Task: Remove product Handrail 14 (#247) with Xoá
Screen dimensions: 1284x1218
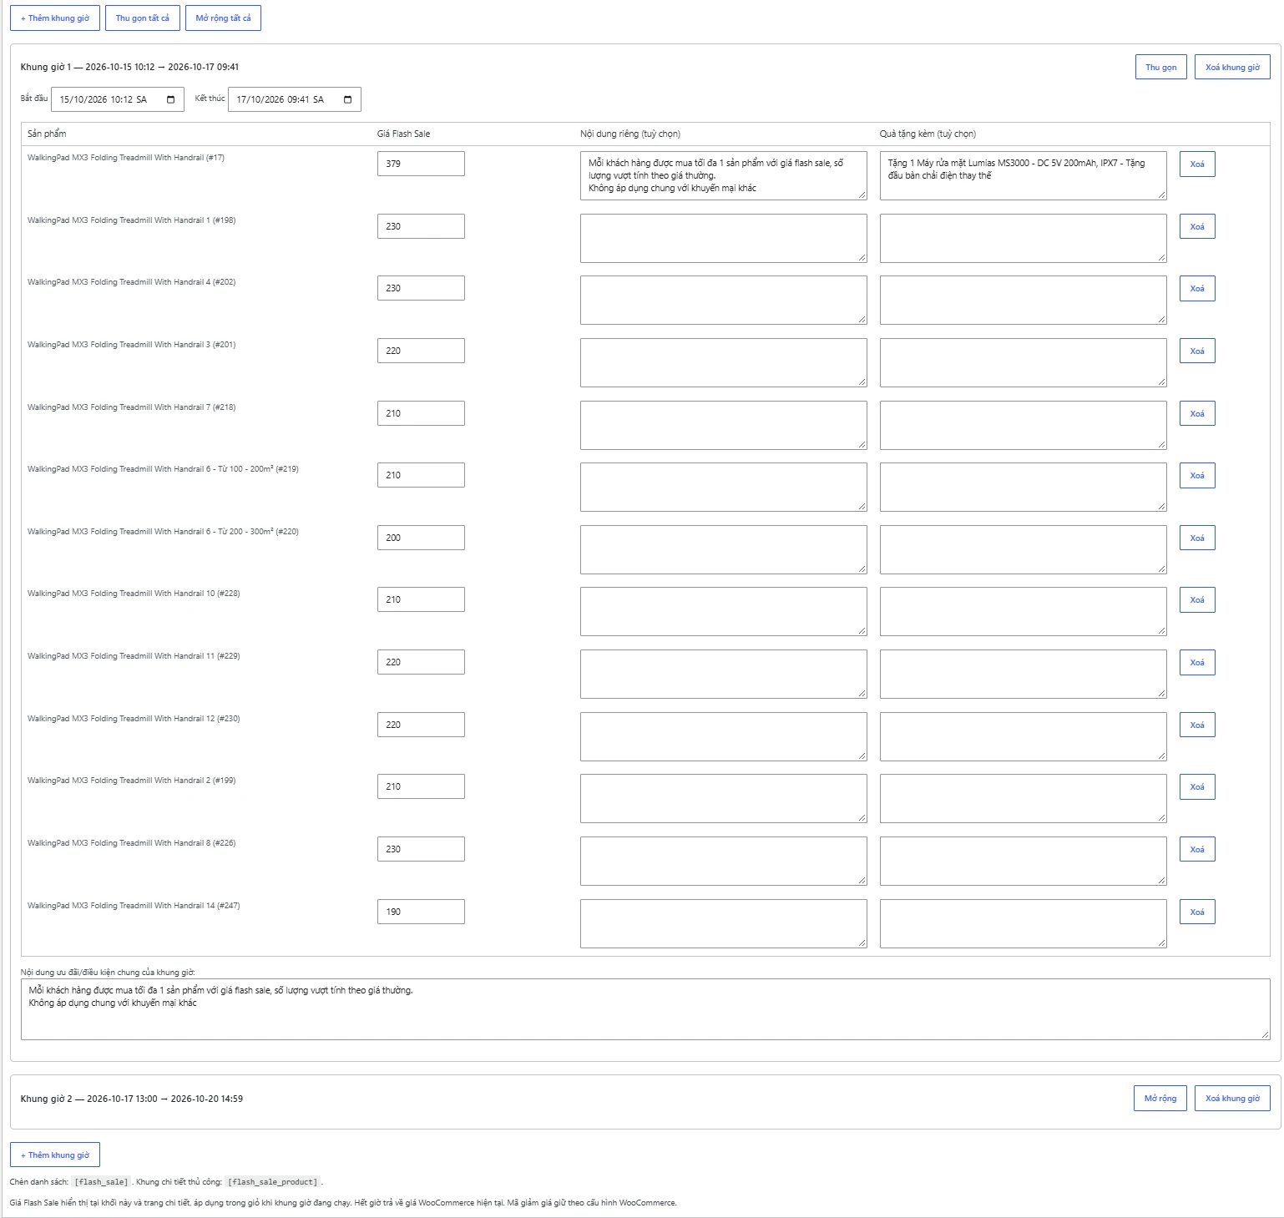Action: (1197, 912)
